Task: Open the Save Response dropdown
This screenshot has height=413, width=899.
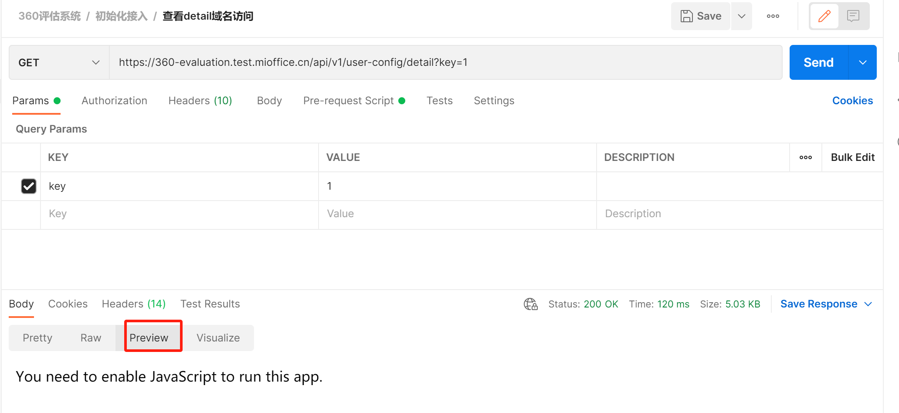Action: 826,304
